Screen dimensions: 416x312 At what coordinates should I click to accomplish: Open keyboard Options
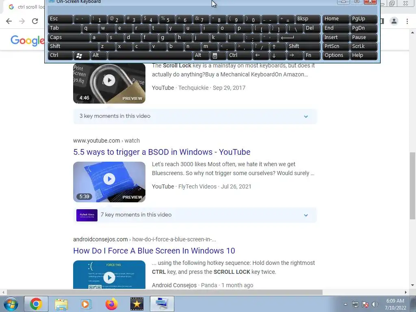click(336, 55)
